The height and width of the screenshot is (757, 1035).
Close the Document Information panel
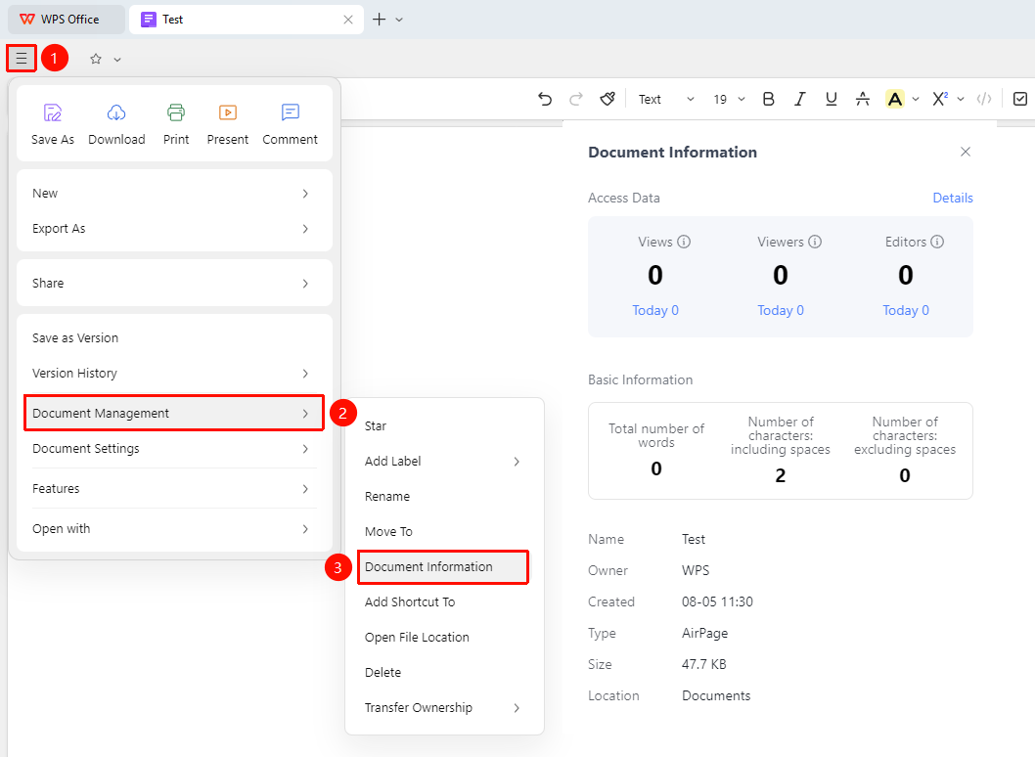(965, 152)
